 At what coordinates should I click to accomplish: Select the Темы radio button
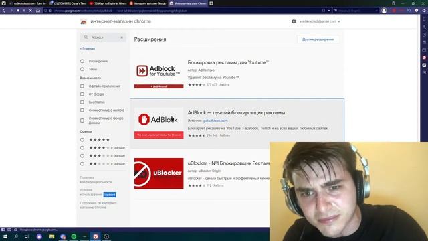[82, 69]
